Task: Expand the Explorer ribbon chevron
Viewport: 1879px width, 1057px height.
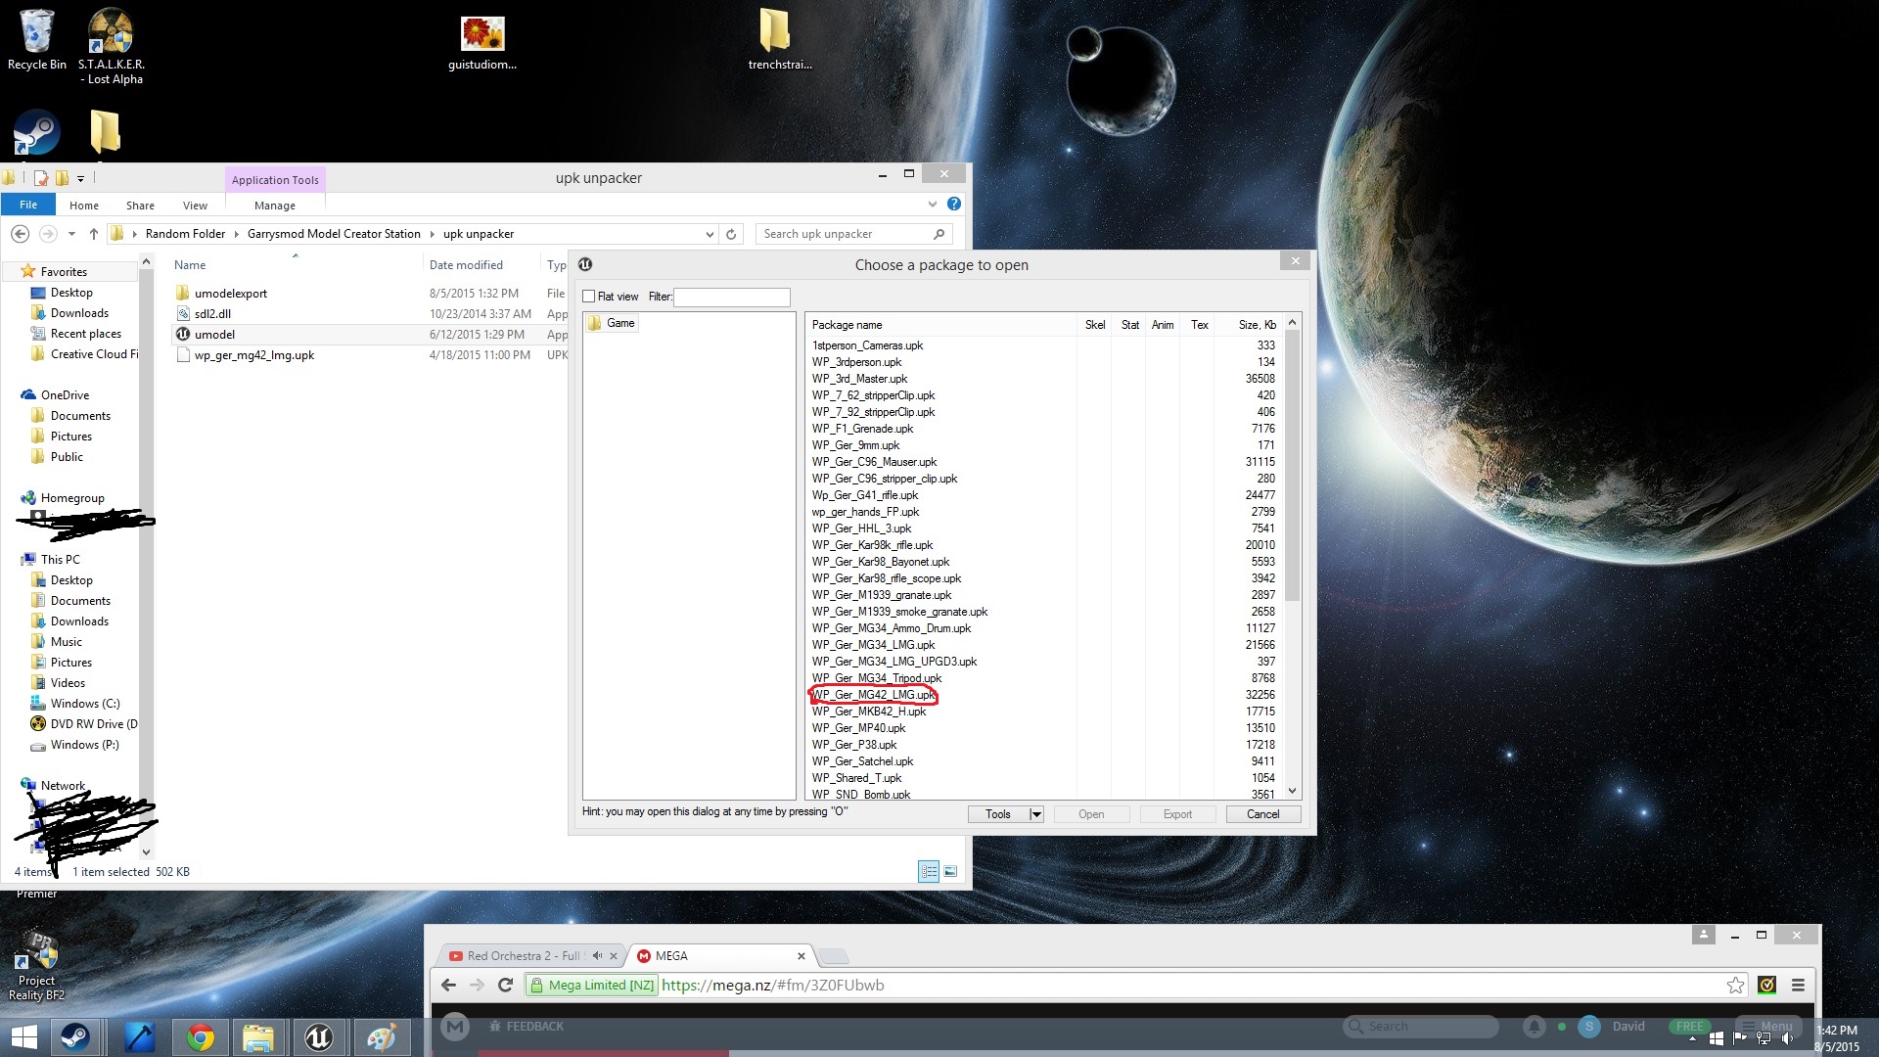Action: click(932, 205)
